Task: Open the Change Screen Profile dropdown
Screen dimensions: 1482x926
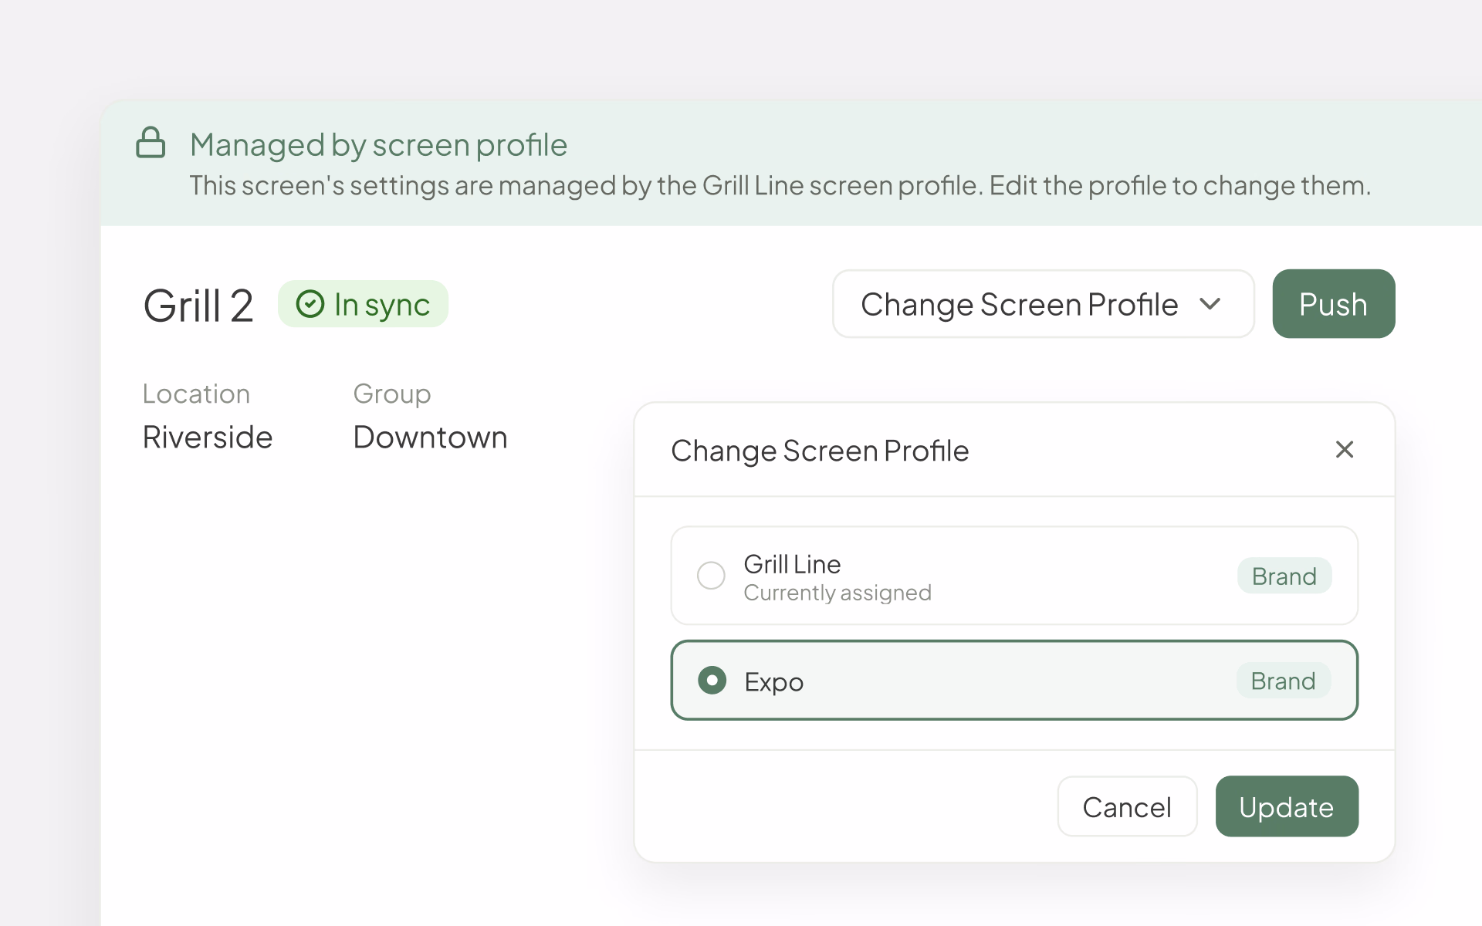Action: click(x=1043, y=304)
